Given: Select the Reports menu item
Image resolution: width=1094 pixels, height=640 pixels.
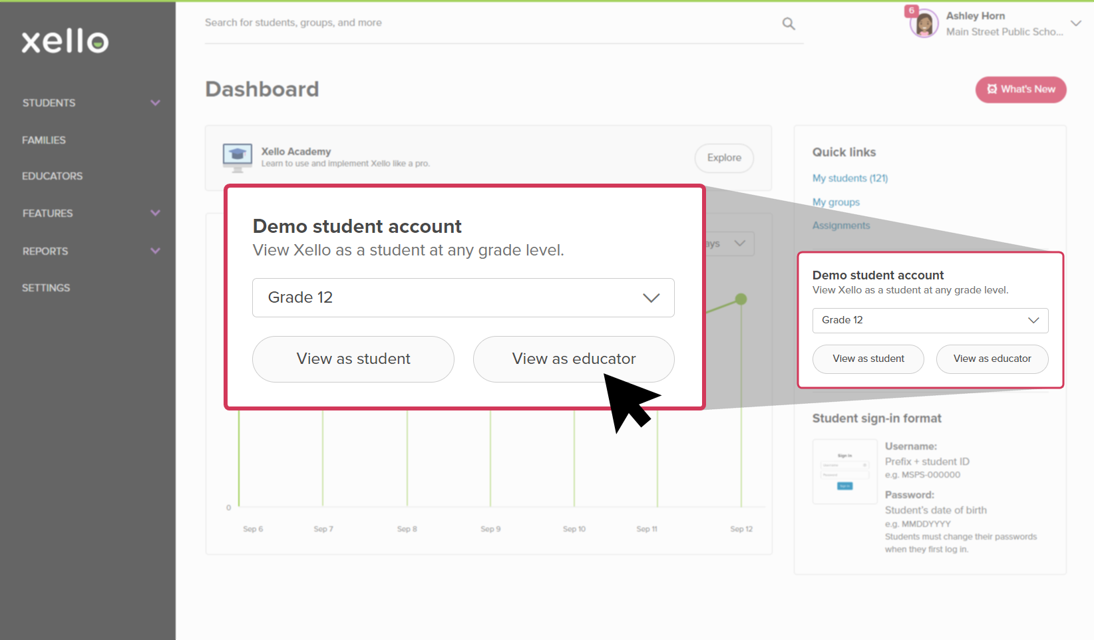Looking at the screenshot, I should point(45,251).
